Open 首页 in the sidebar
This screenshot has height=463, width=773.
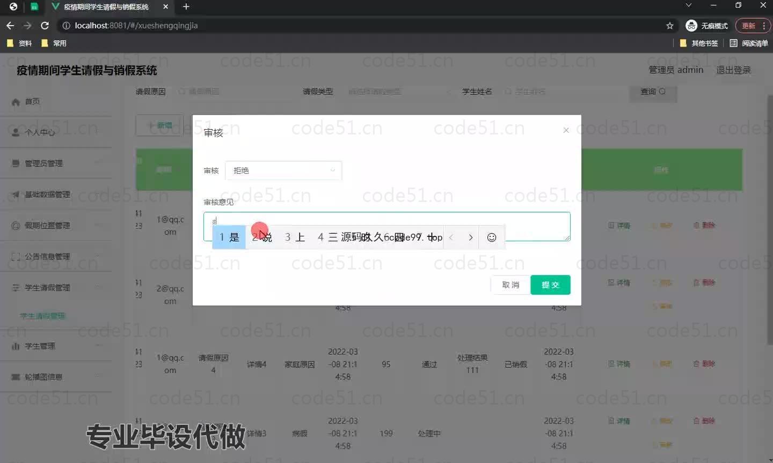(56, 101)
